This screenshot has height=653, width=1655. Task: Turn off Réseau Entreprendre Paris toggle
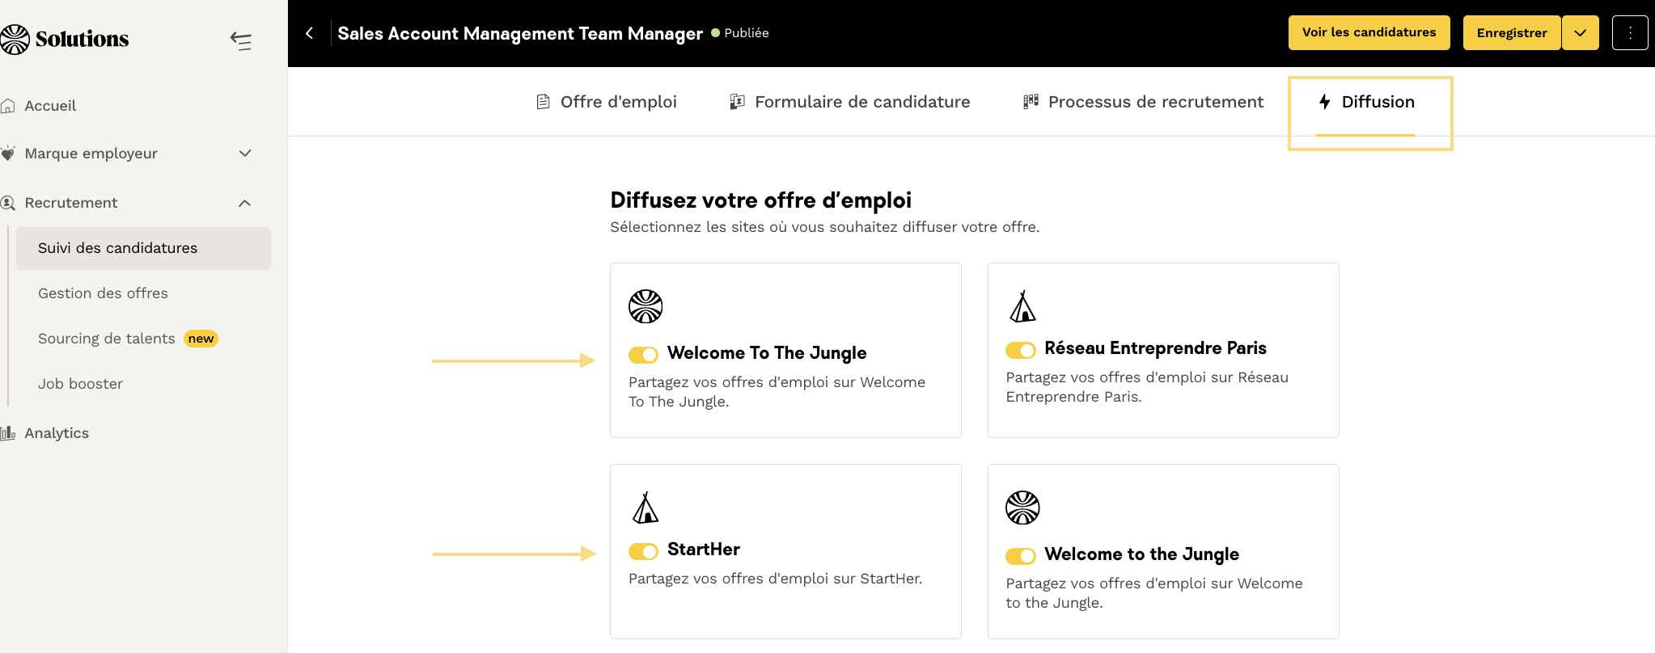(1020, 350)
